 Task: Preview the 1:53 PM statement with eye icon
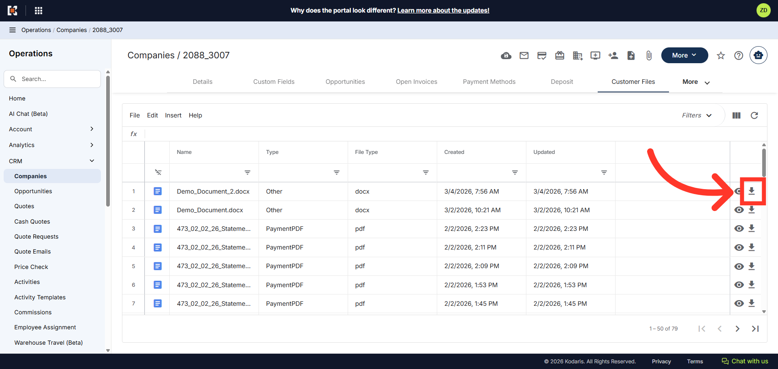click(x=739, y=285)
